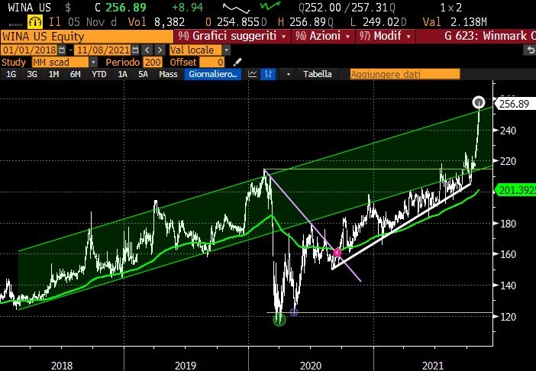536x371 pixels.
Task: Click the 2020 year axis label
Action: coord(311,366)
